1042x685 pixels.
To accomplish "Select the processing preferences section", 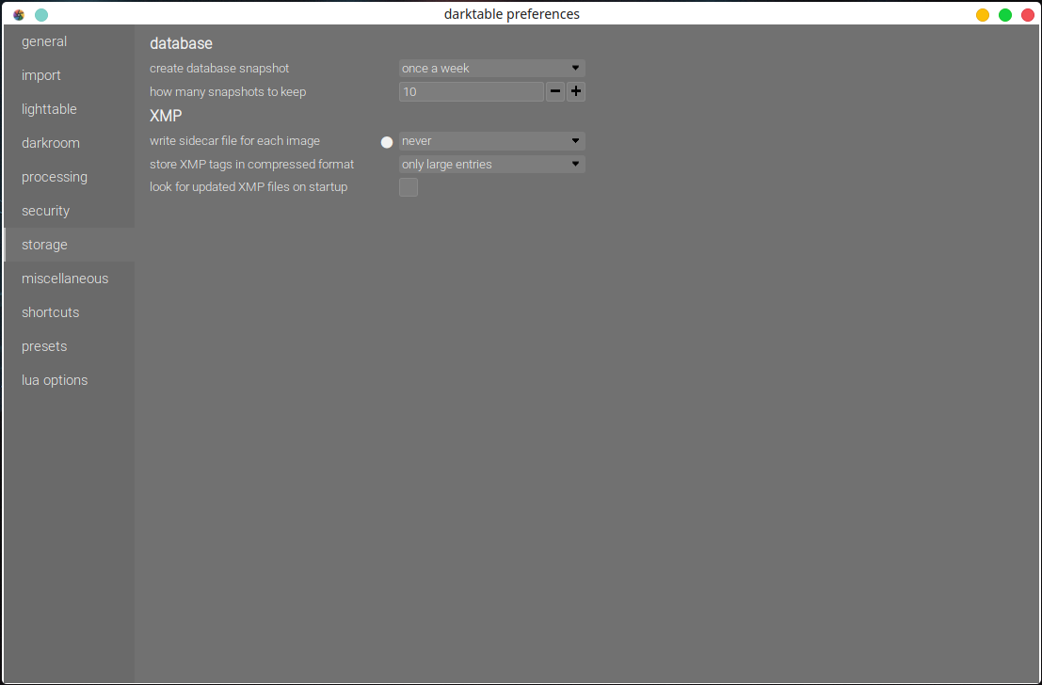I will point(55,177).
